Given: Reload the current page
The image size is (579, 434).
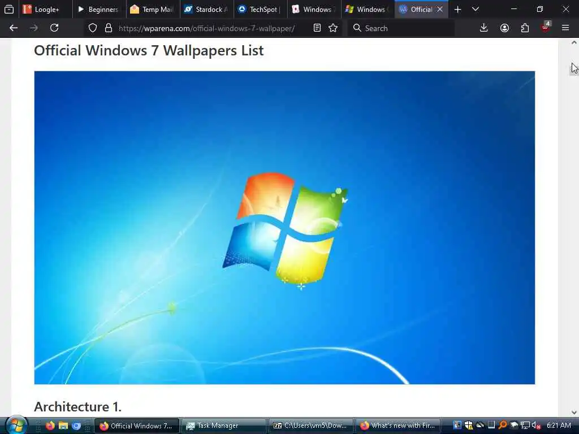Looking at the screenshot, I should point(54,28).
